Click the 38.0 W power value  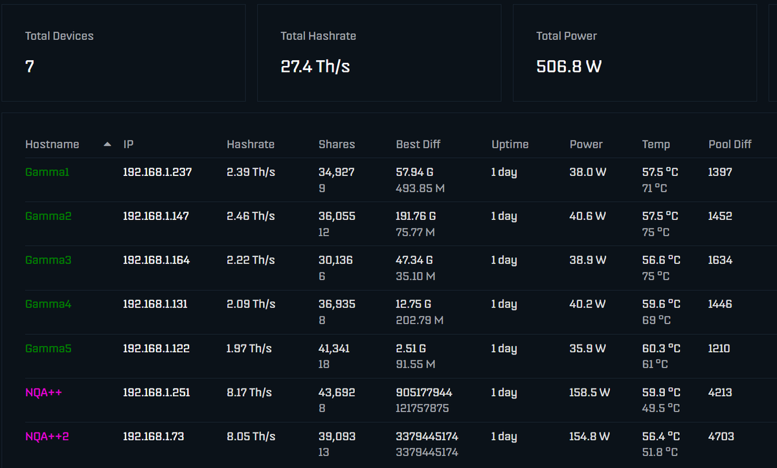[588, 172]
